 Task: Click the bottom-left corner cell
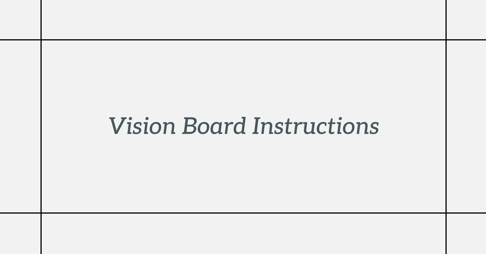coord(20,234)
